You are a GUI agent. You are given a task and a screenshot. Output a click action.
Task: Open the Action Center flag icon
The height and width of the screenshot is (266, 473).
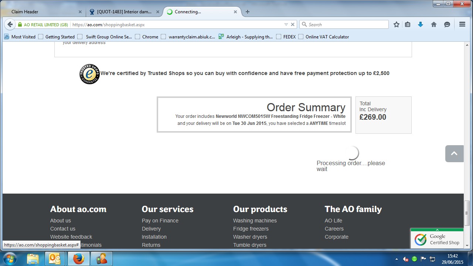[423, 259]
